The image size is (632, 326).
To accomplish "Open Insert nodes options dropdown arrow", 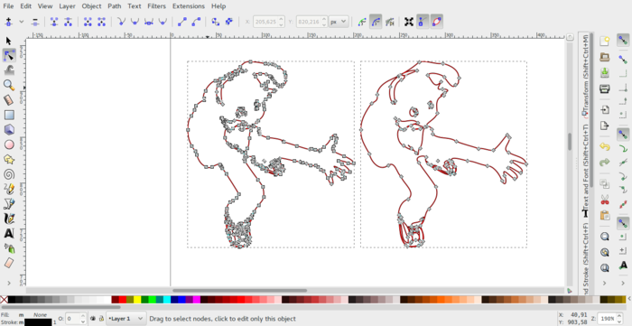I will (22, 22).
